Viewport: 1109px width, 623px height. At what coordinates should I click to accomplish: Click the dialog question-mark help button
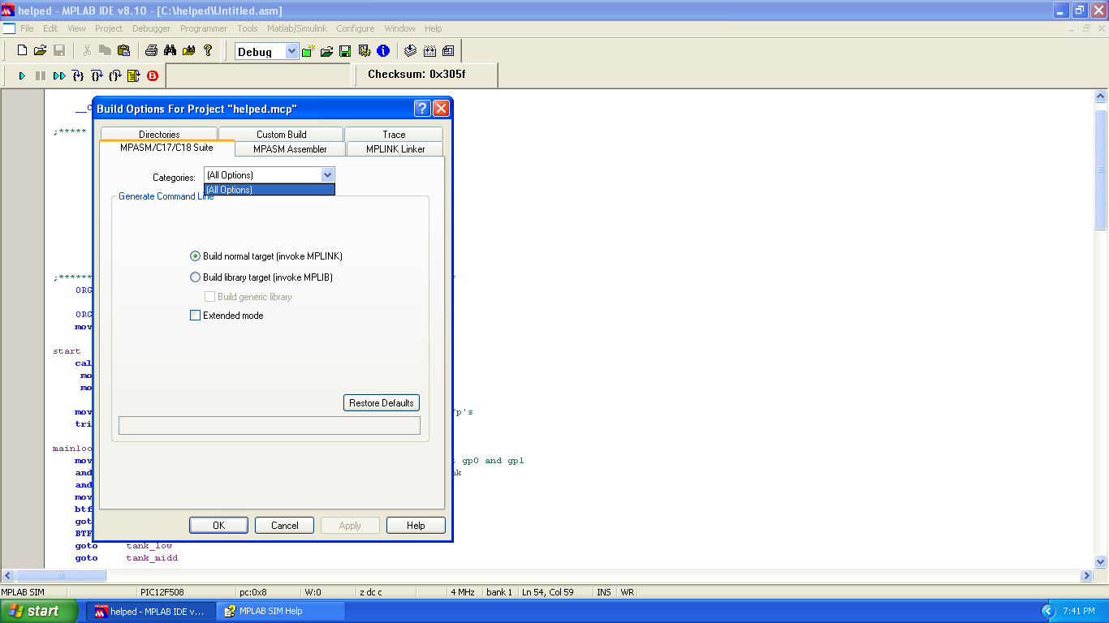coord(422,109)
